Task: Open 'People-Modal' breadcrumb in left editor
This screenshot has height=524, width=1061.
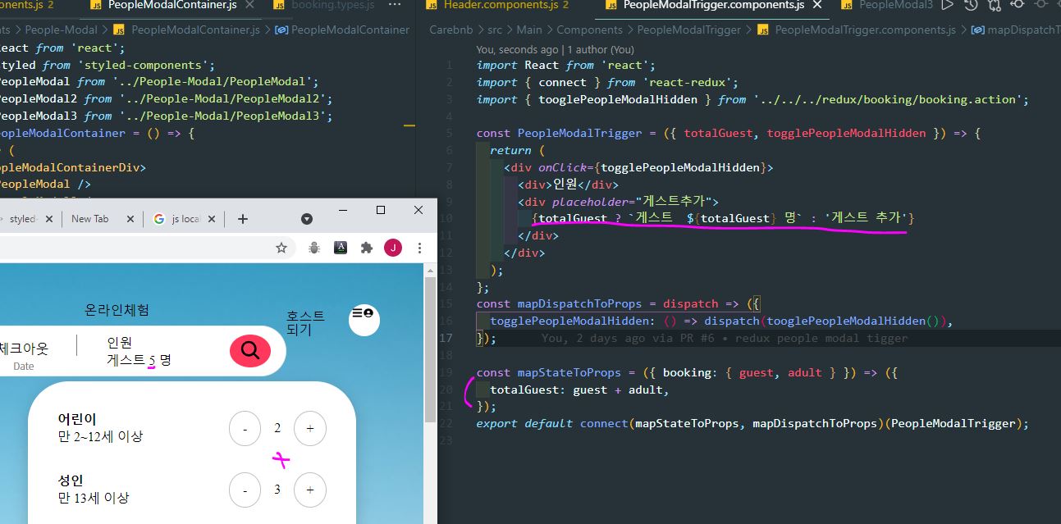Action: click(62, 30)
